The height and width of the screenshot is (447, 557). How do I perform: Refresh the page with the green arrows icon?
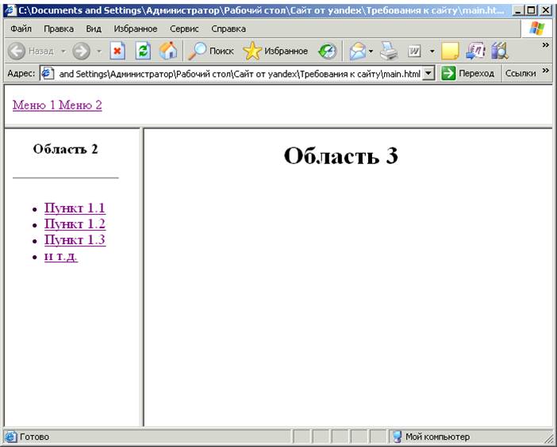pyautogui.click(x=144, y=51)
